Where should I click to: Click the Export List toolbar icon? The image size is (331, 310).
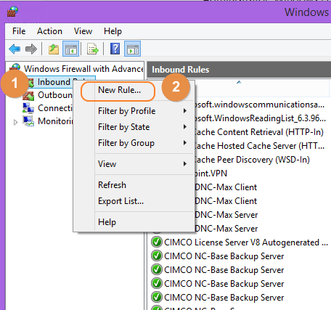[93, 49]
